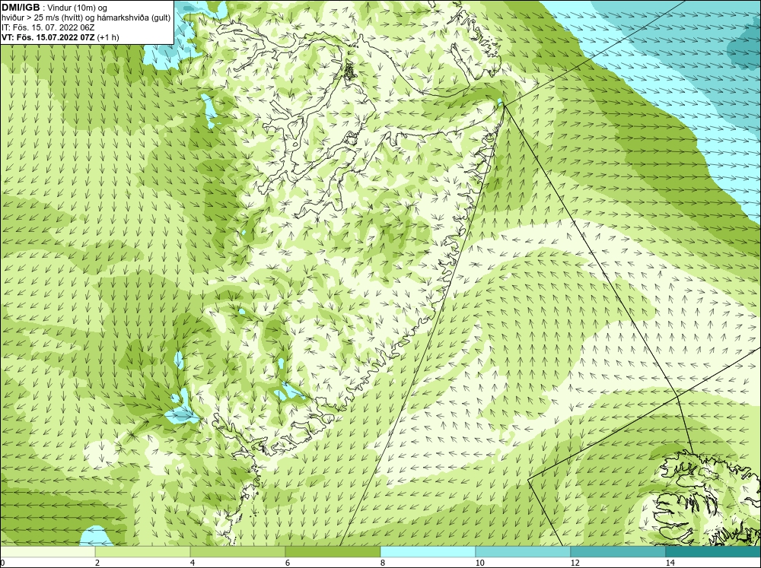The width and height of the screenshot is (761, 568).
Task: Pick the 2–4 m/s light green swatch
Action: (143, 551)
